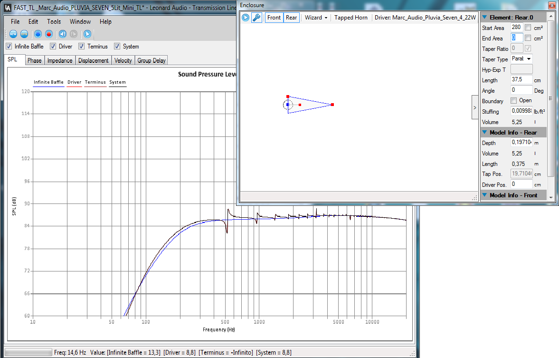Viewport: 559px width, 358px height.
Task: Click the properties panel scrollbar thumb
Action: click(x=551, y=98)
